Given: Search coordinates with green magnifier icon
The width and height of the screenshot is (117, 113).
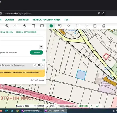Looking at the screenshot, I should click(97, 106).
